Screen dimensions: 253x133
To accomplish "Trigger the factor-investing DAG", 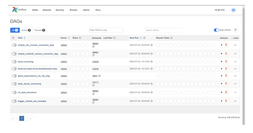I will [221, 62].
